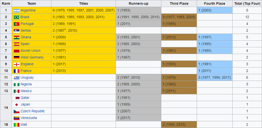Select the merged rank 14 cell

coord(6,108)
